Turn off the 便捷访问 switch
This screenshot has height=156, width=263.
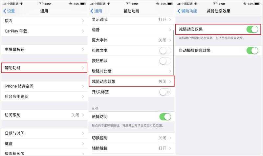point(165,117)
